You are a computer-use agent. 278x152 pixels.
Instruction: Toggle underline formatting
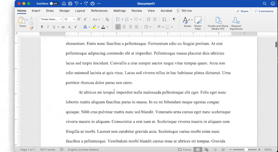[x=54, y=27]
